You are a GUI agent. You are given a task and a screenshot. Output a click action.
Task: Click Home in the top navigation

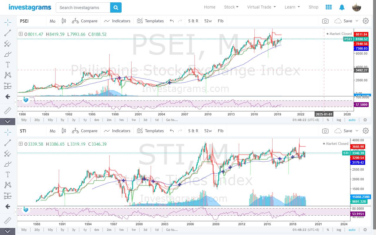click(x=209, y=7)
